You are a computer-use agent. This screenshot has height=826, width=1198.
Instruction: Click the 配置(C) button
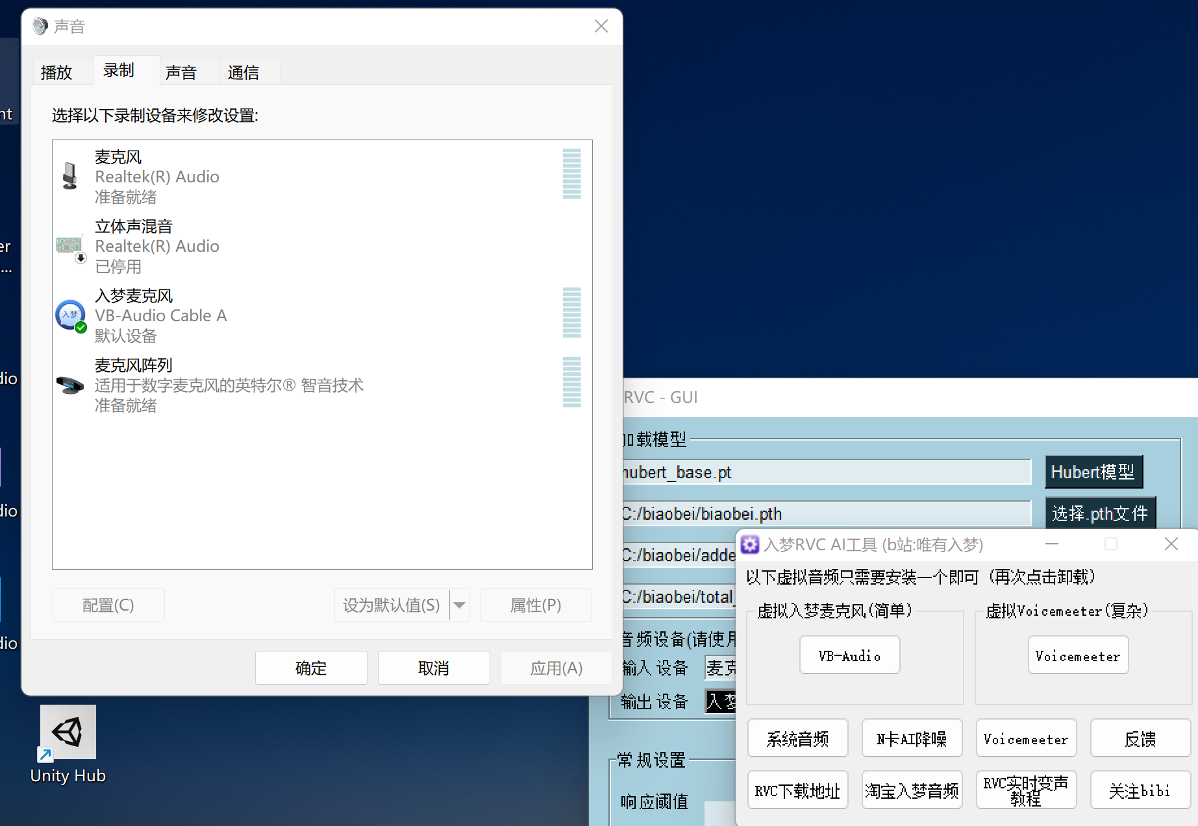point(108,605)
